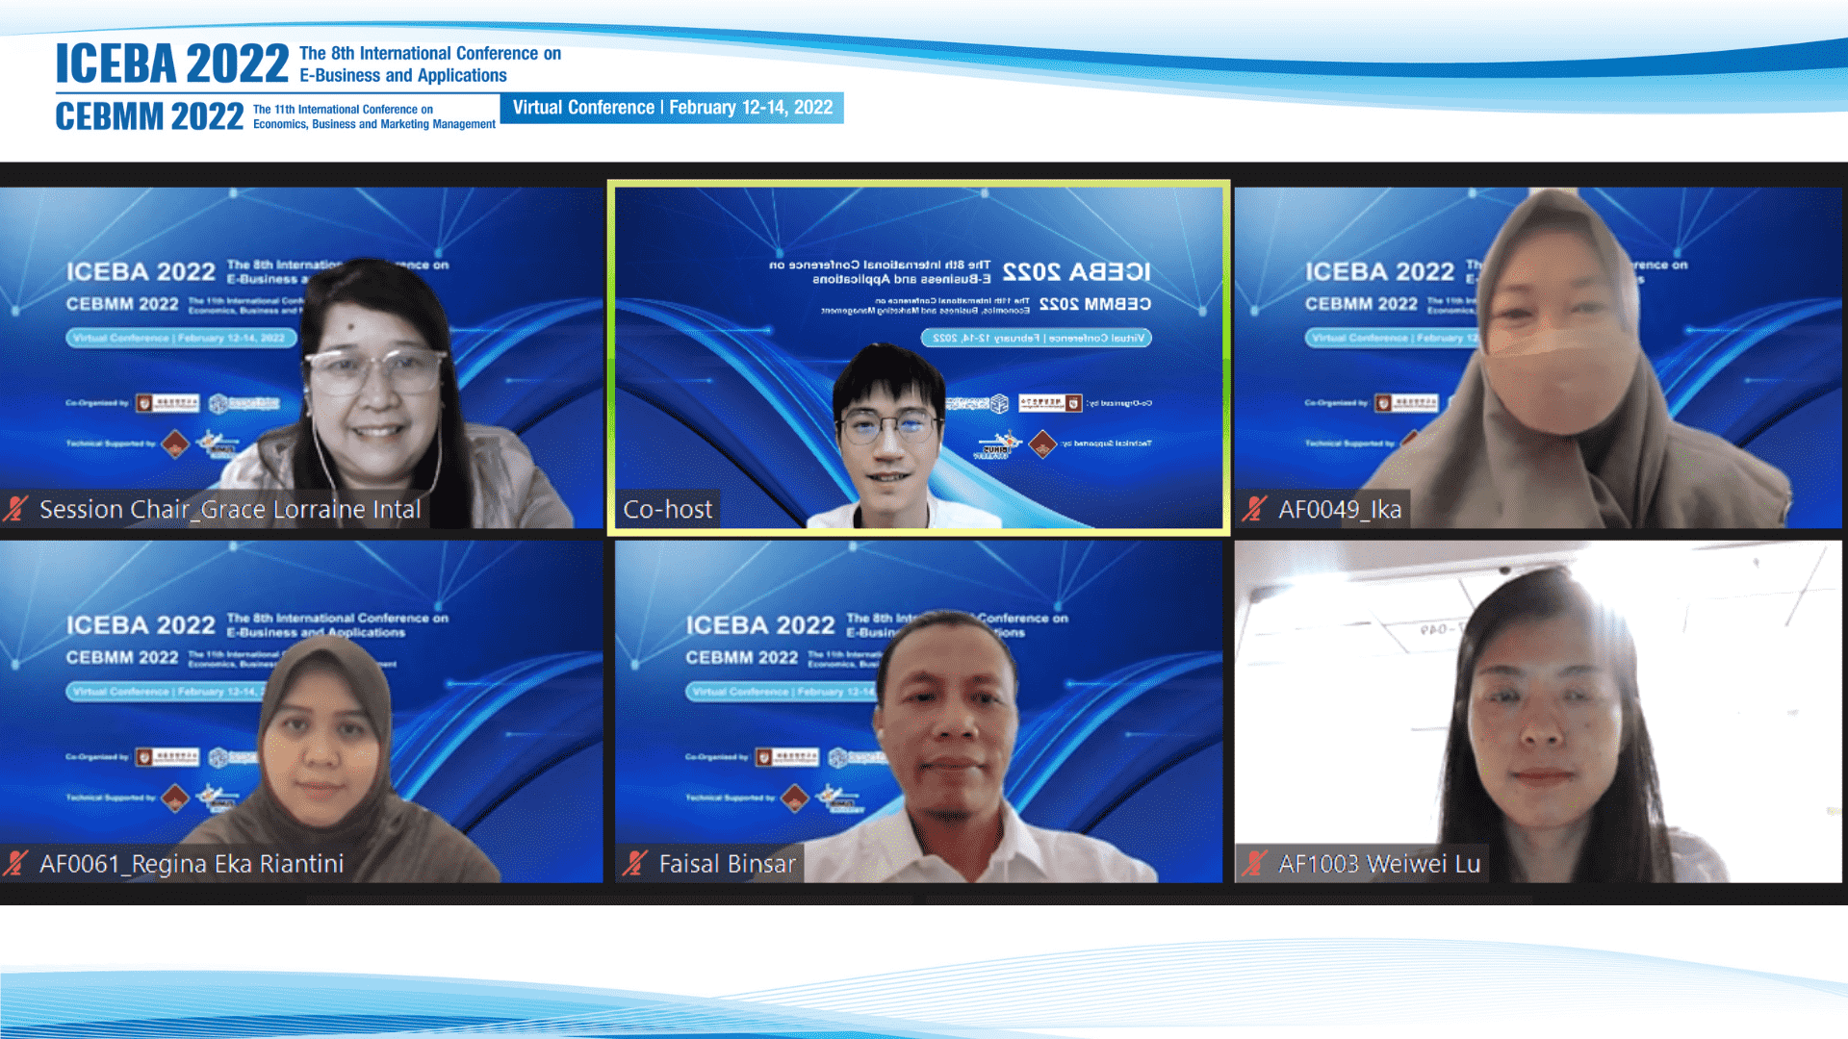The width and height of the screenshot is (1848, 1039).
Task: Click the 'AF1003 Weiwei Lu' name label
Action: (x=1379, y=864)
